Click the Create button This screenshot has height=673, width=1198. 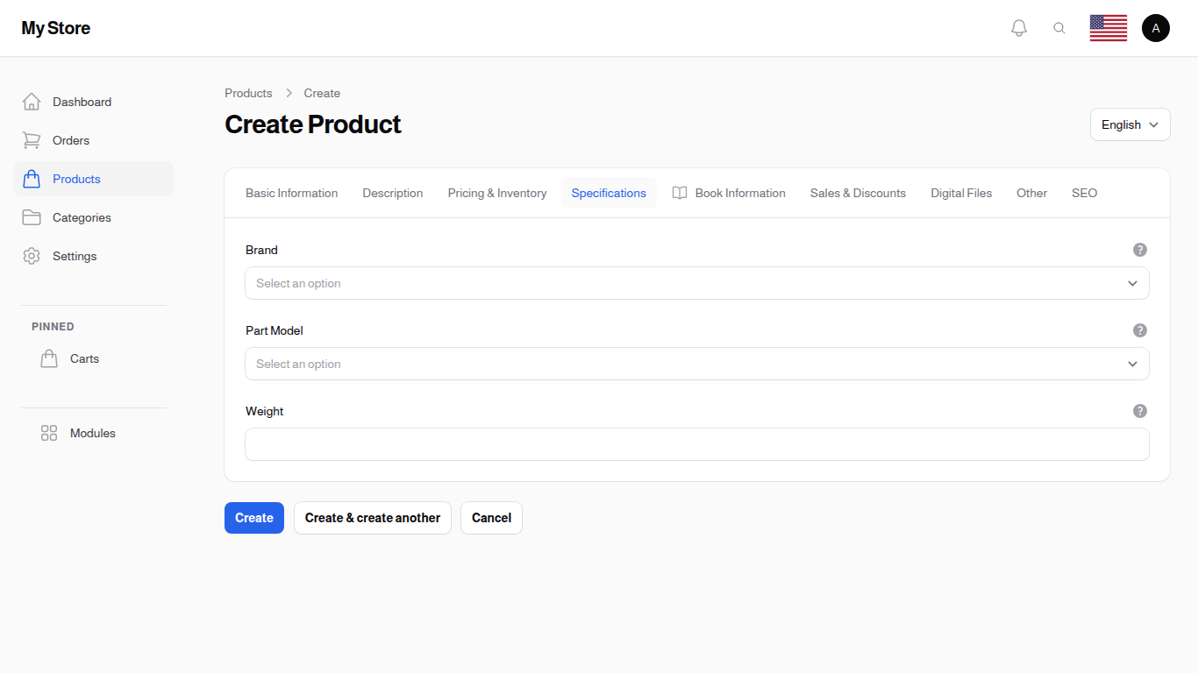click(x=253, y=518)
